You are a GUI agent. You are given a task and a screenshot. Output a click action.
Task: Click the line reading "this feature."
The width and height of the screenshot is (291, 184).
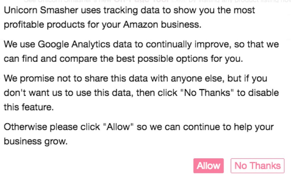coord(28,107)
